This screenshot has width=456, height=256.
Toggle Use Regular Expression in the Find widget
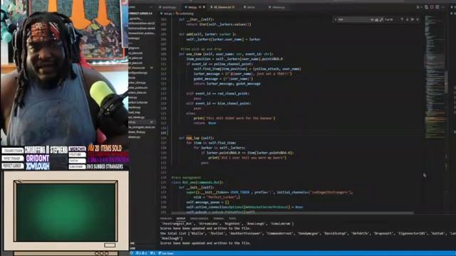[x=381, y=19]
